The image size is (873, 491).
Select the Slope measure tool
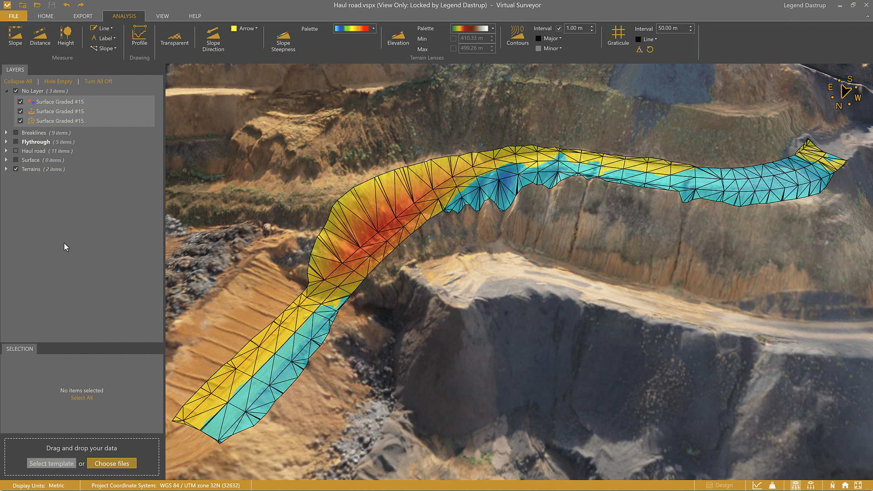coord(15,36)
